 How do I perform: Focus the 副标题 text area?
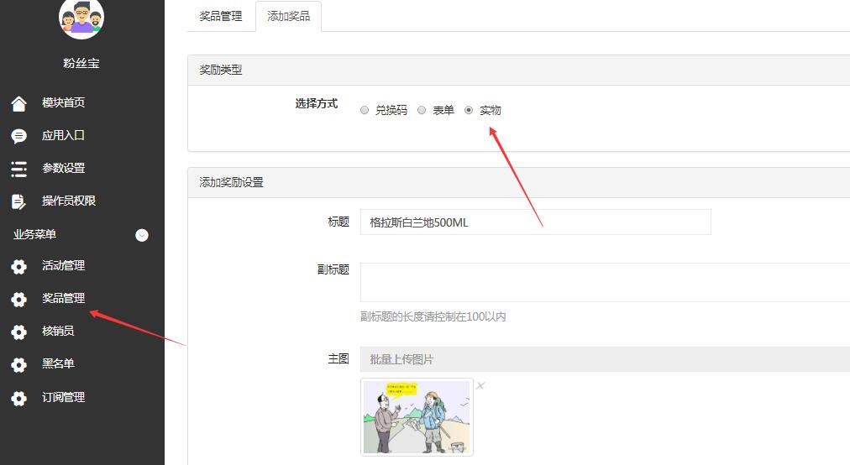click(605, 282)
